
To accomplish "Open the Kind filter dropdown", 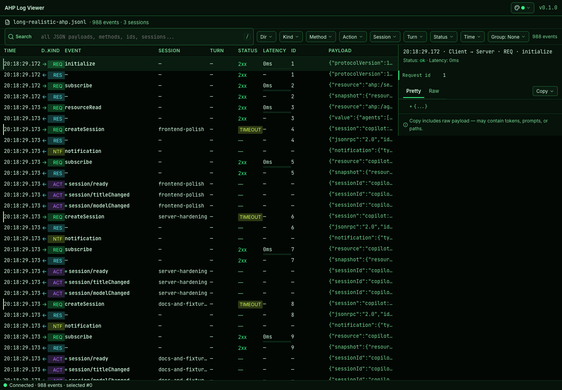I will coord(291,37).
